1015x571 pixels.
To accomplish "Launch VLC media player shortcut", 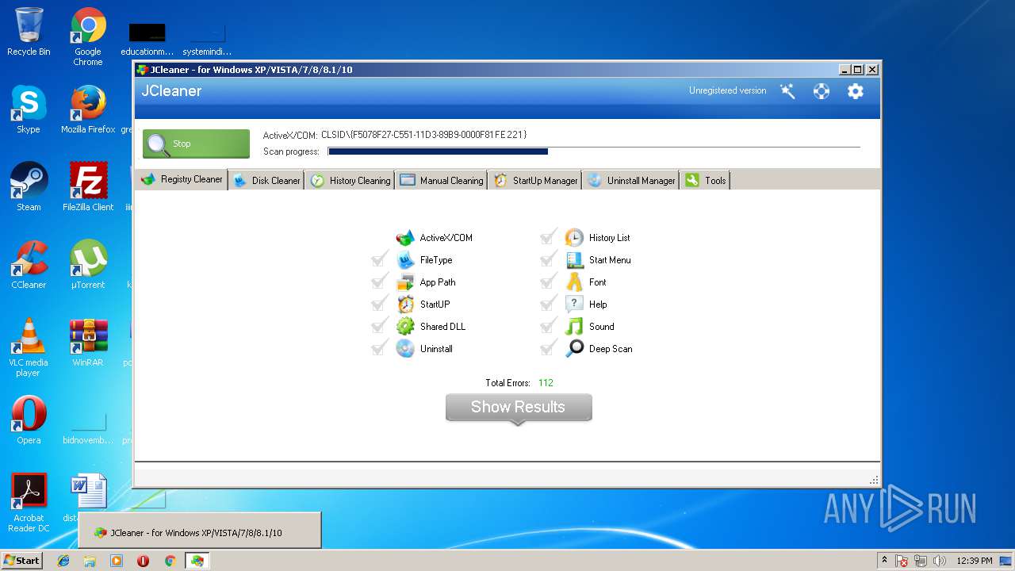I will point(29,347).
